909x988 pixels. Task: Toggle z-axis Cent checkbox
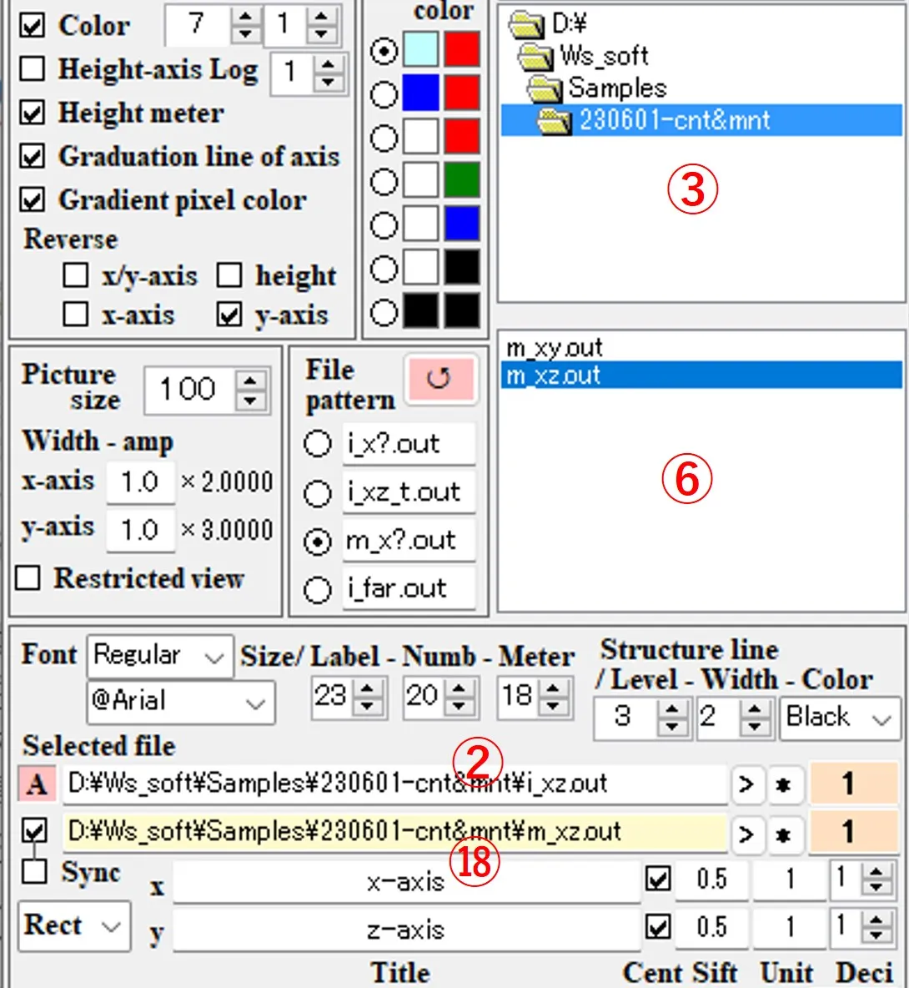(x=659, y=927)
